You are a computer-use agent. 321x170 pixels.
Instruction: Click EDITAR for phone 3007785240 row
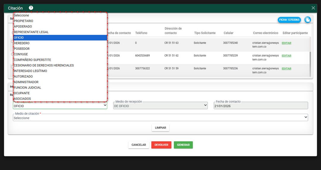(x=286, y=43)
